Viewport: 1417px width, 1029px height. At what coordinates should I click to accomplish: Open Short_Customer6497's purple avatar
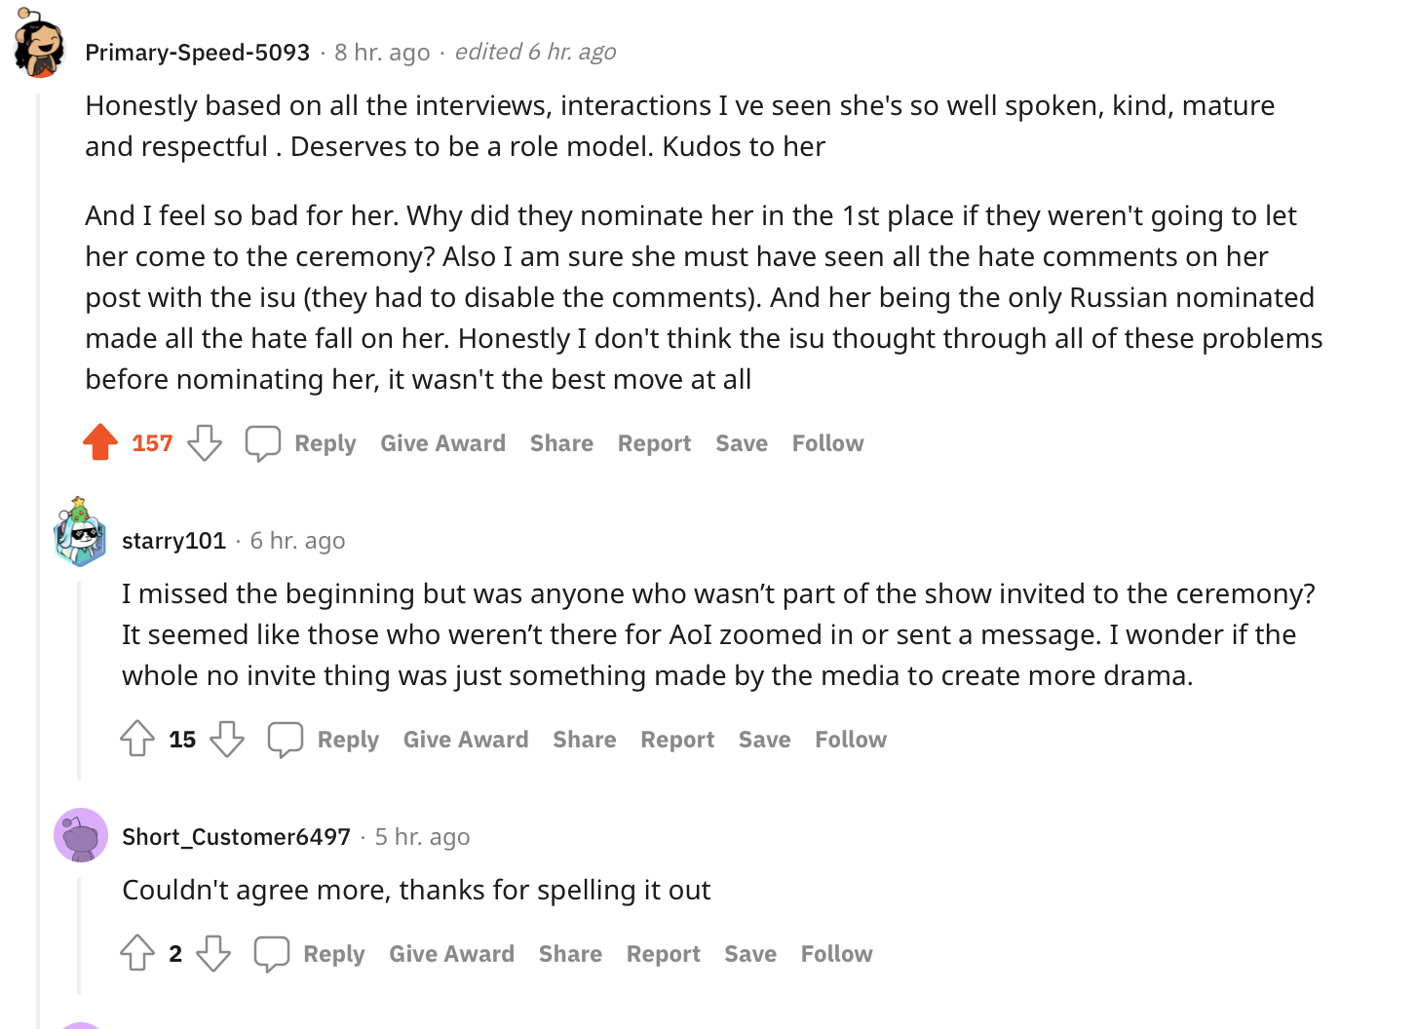pyautogui.click(x=80, y=835)
